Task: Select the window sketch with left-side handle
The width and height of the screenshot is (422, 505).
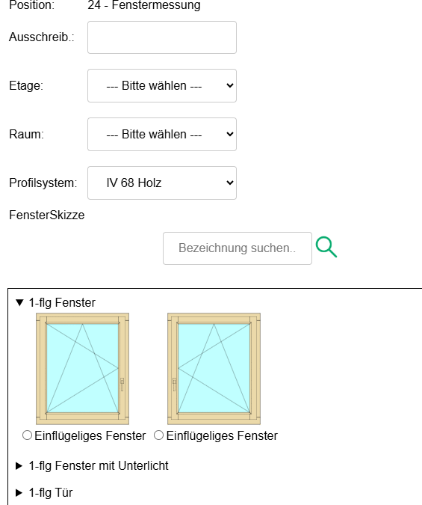Action: click(214, 369)
